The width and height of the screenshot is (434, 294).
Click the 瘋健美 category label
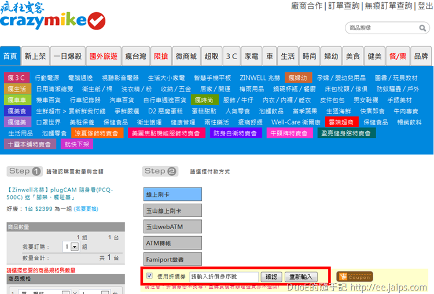coord(17,122)
